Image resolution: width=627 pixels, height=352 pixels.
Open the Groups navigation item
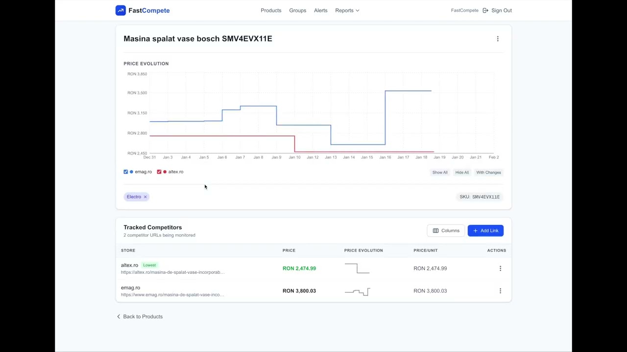[x=297, y=10]
